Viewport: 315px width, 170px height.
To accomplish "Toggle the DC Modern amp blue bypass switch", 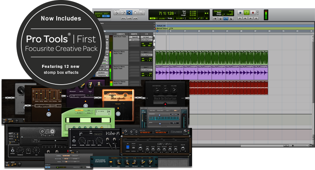I will coord(128,147).
